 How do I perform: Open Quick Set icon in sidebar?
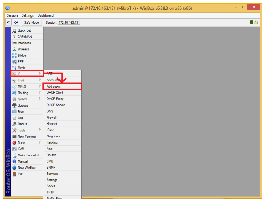tap(14, 30)
